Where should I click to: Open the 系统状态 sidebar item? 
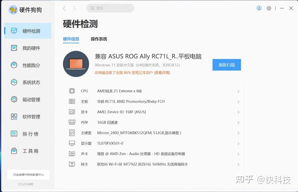point(28,82)
